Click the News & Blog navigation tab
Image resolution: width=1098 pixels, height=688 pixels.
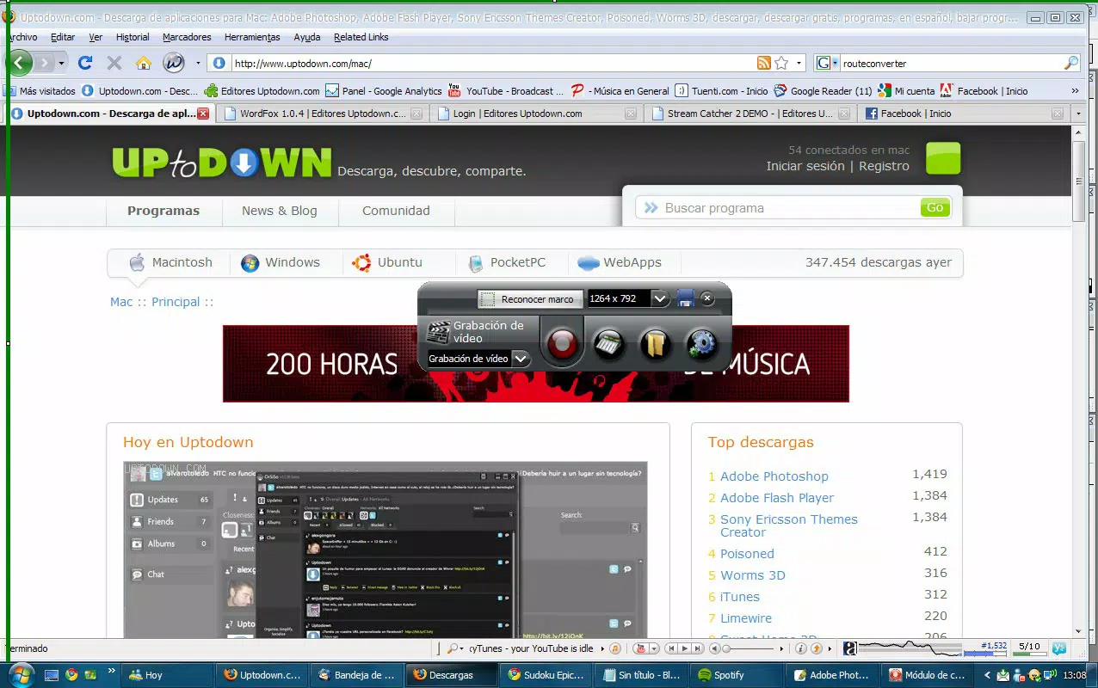coord(280,211)
